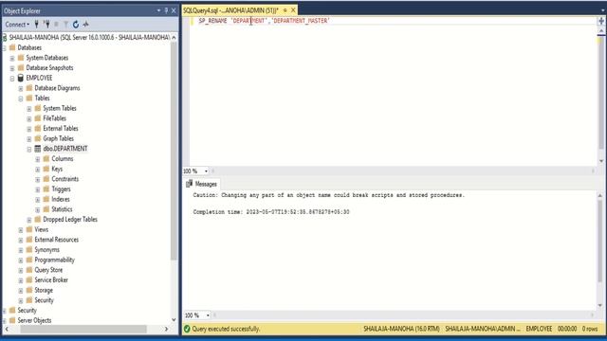The height and width of the screenshot is (341, 607).
Task: Open the Object Explorer window position menu arrow
Action: pos(158,10)
